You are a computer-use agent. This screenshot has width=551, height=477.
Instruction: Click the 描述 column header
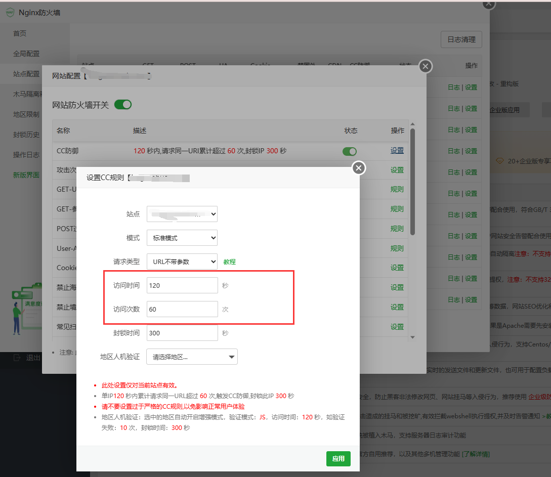point(140,131)
